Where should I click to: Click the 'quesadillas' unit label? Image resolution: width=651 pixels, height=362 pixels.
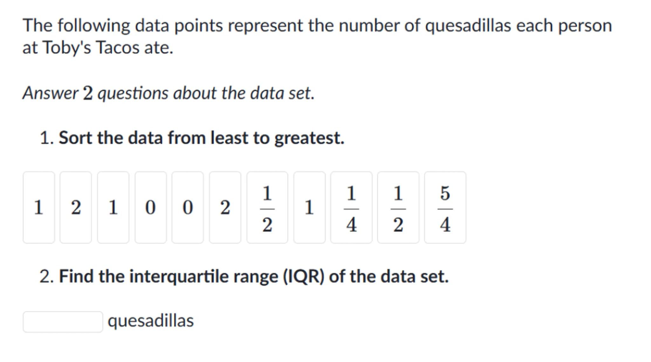click(x=151, y=321)
